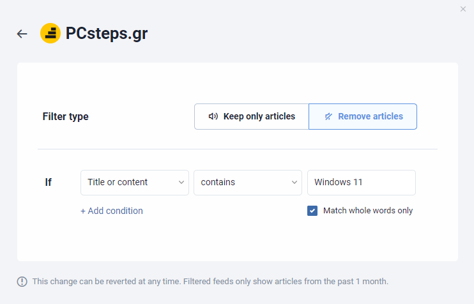Edit the Windows 11 keyword field
The image size is (474, 304).
coord(362,183)
